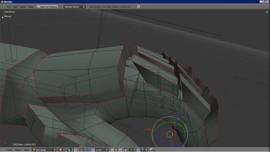
Task: Toggle snap during transform magnet
Action: [139, 150]
